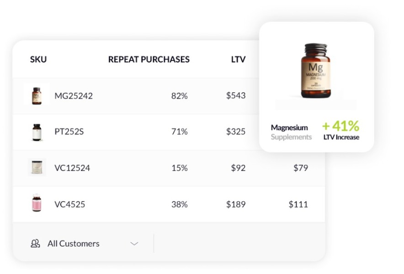The width and height of the screenshot is (404, 274).
Task: Expand the All Customers dropdown chevron
Action: pyautogui.click(x=134, y=243)
